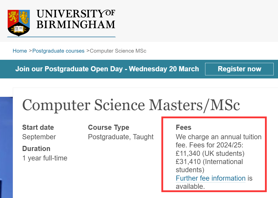
Task: Open the Home breadcrumb link
Action: tap(20, 51)
